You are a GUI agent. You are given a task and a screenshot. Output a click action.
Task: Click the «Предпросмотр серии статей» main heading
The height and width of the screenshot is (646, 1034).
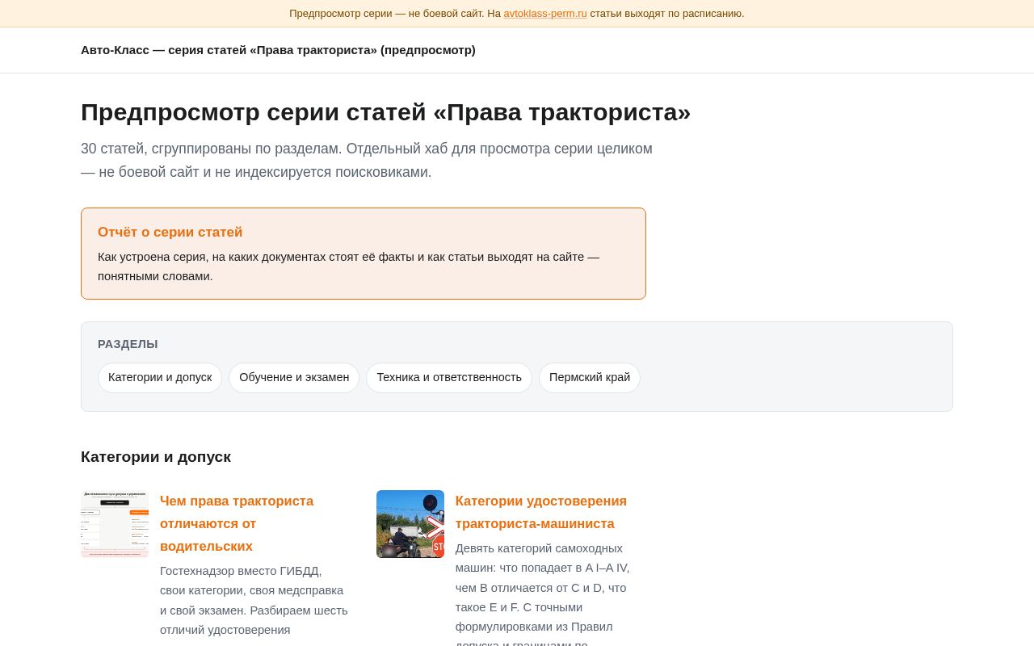(386, 112)
